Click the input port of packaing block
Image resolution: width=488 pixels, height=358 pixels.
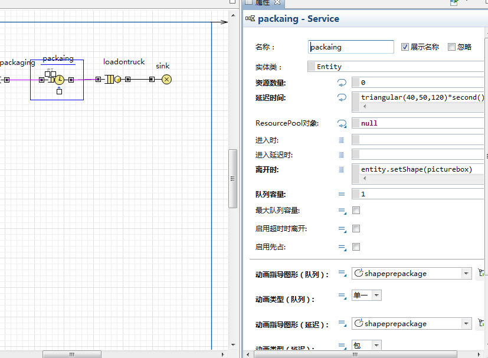(x=41, y=80)
